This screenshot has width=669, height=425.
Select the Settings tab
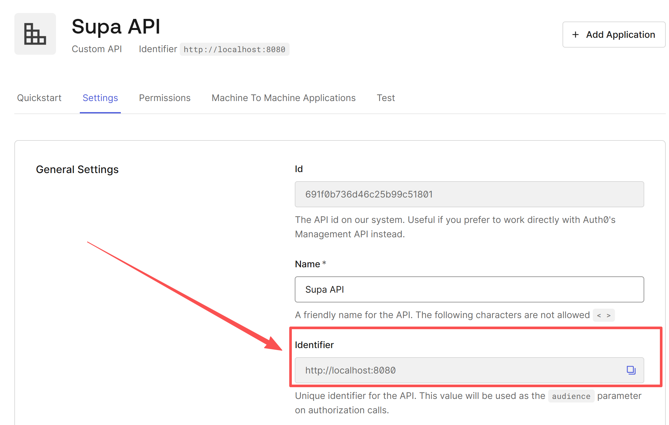[x=100, y=98]
